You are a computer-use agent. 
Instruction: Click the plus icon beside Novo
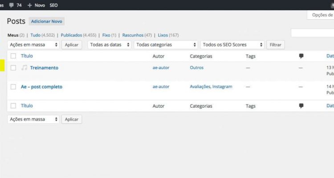coord(30,5)
